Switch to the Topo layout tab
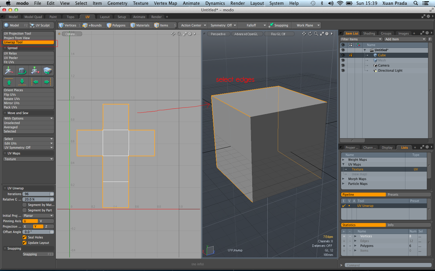Image resolution: width=435 pixels, height=271 pixels. [x=70, y=17]
